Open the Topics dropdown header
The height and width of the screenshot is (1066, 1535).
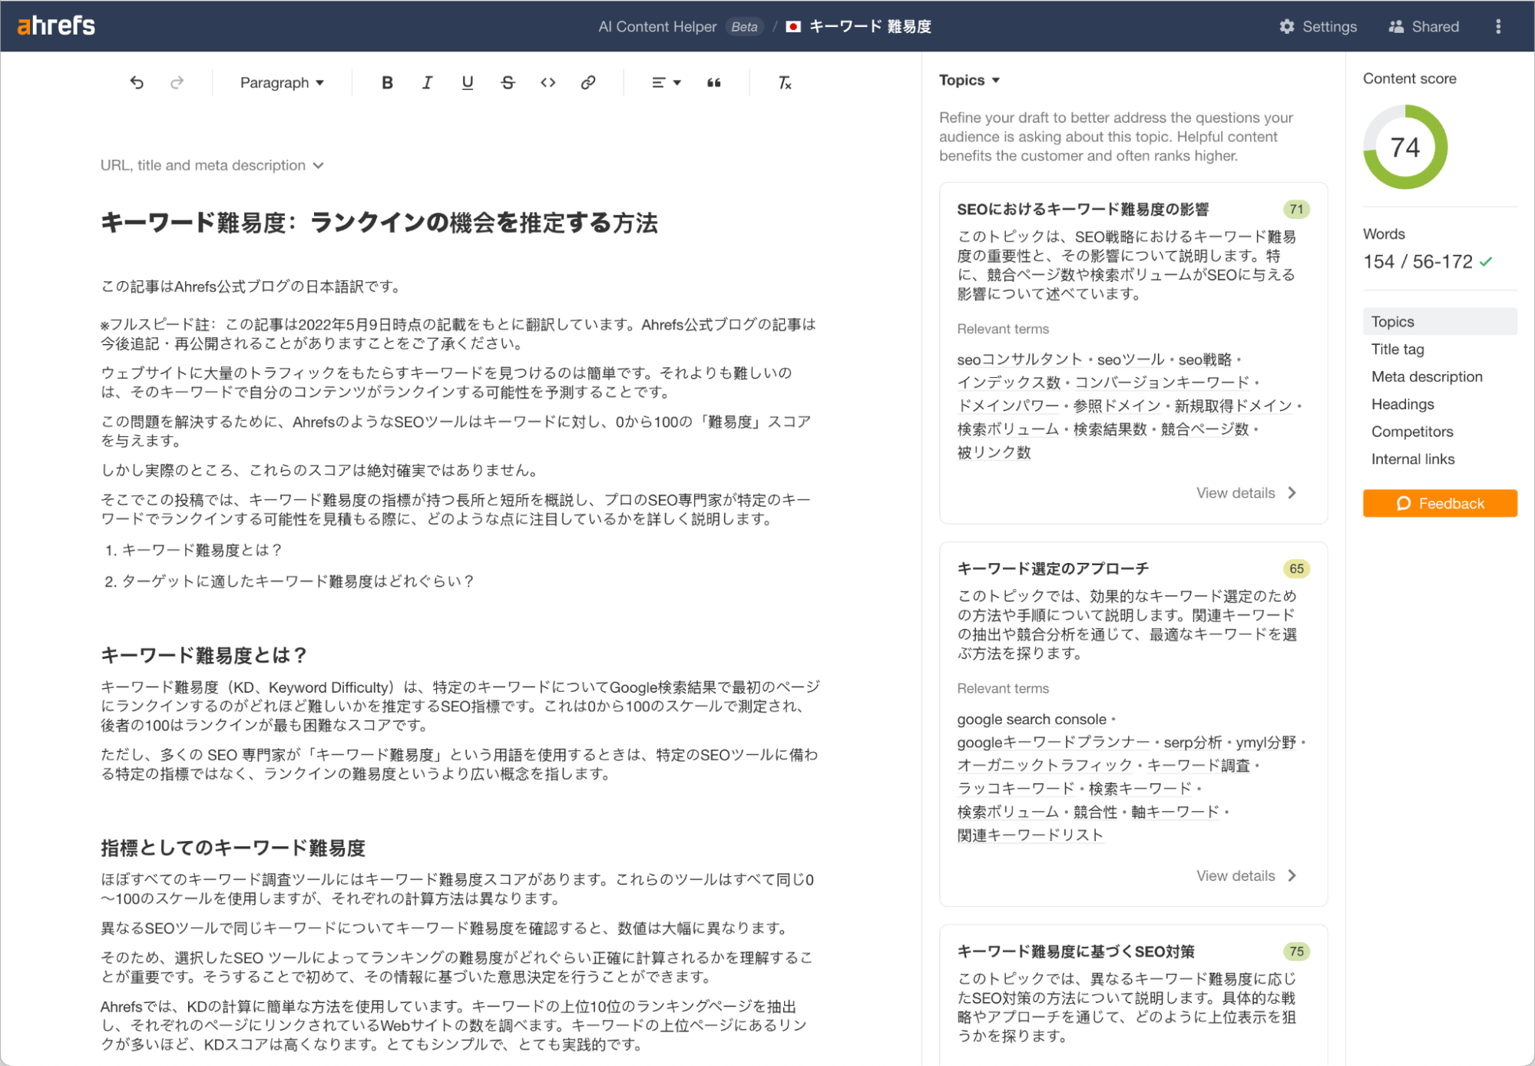[969, 80]
